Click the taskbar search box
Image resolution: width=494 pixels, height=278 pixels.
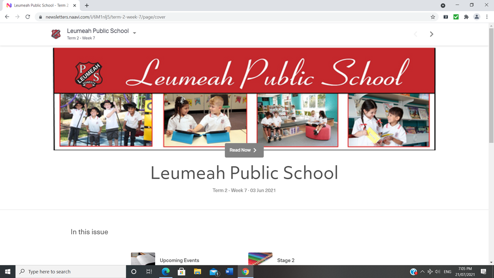coord(71,271)
